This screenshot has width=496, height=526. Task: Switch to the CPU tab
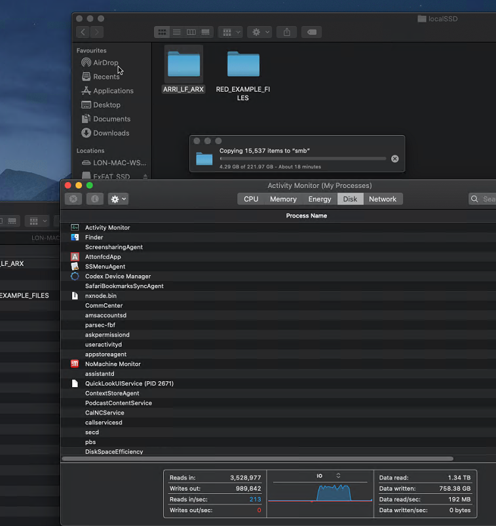[x=251, y=199]
